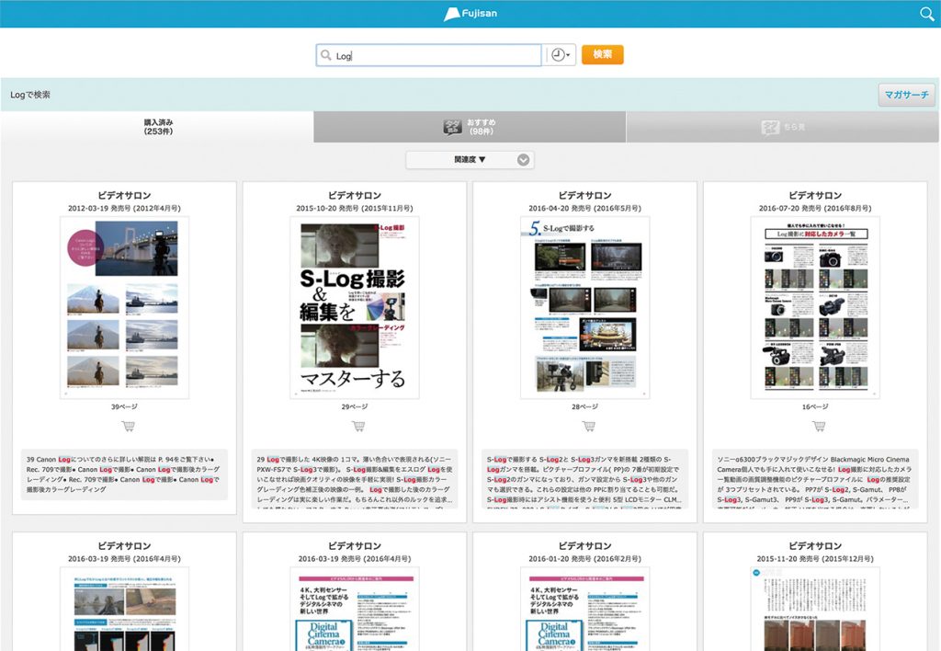Viewport: 941px width, 651px height.
Task: Click the 2016-07-20 発売号 date text
Action: click(x=815, y=209)
